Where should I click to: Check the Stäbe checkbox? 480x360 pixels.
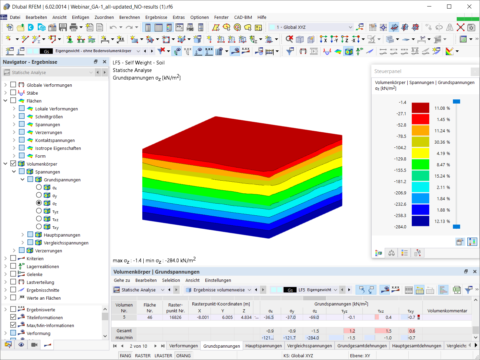point(13,93)
